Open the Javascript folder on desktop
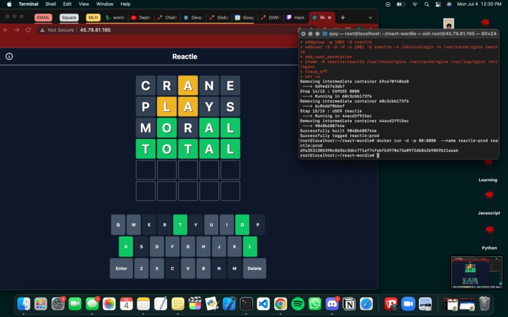Image resolution: width=508 pixels, height=317 pixels. tap(489, 203)
